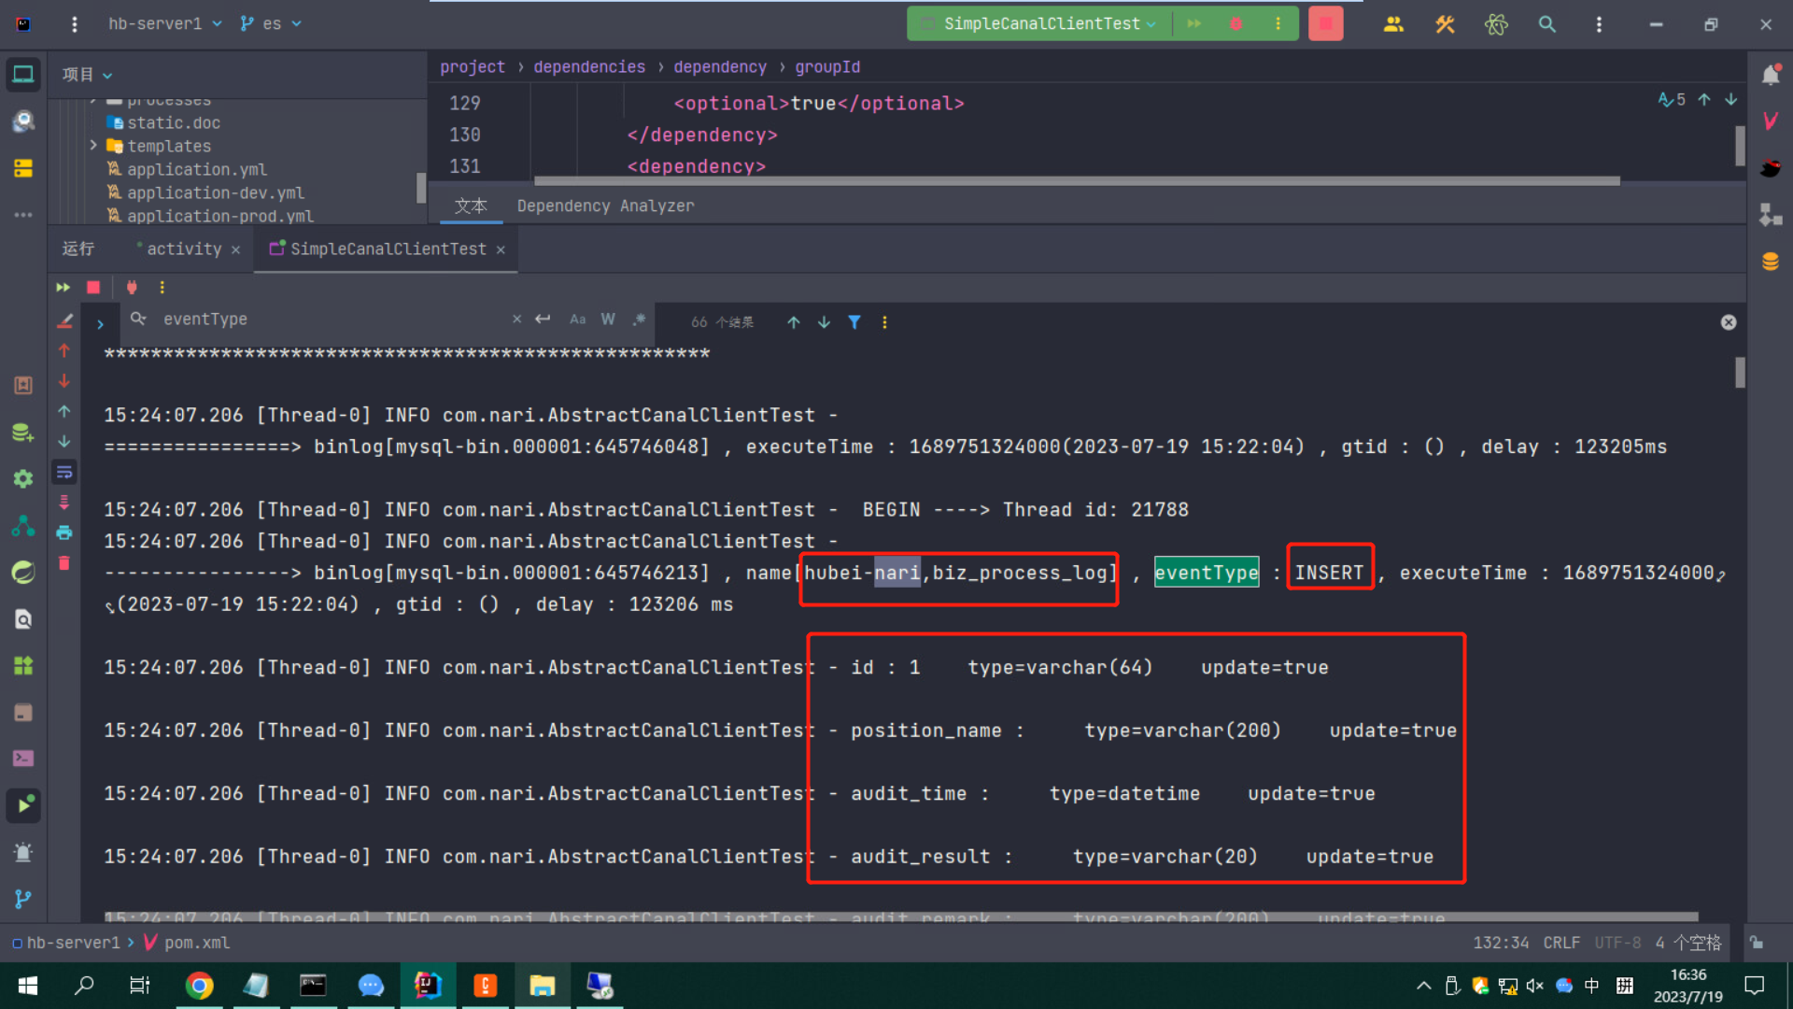Click scroll-to-end icon in the console toolbar

click(64, 503)
